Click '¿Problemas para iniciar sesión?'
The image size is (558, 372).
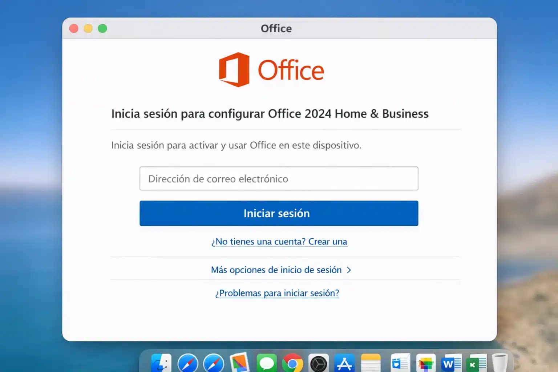[x=277, y=293]
